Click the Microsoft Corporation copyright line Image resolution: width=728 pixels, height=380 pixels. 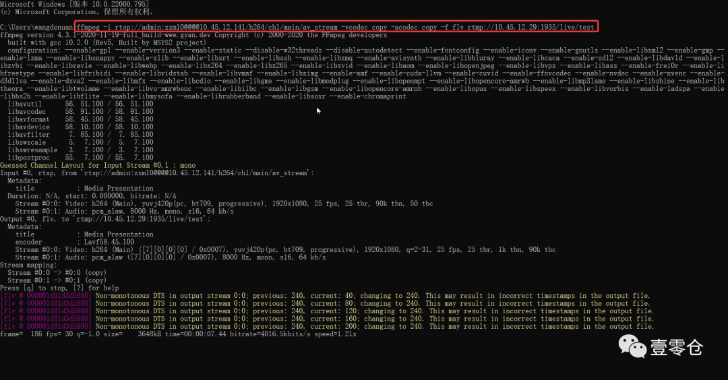[x=77, y=11]
